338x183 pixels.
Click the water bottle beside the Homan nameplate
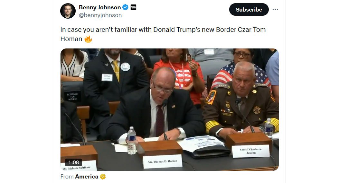click(x=131, y=140)
